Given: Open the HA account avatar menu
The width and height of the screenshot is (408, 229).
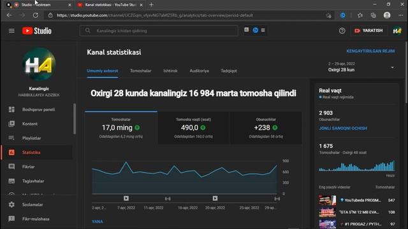Looking at the screenshot, I should point(397,31).
